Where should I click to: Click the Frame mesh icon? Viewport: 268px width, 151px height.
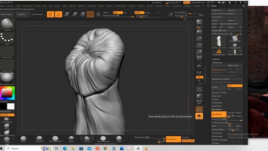pyautogui.click(x=199, y=89)
